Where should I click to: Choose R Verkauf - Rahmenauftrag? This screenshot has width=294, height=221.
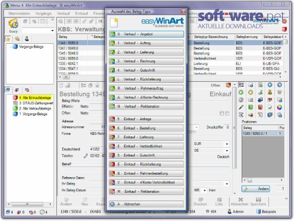[x=147, y=88]
